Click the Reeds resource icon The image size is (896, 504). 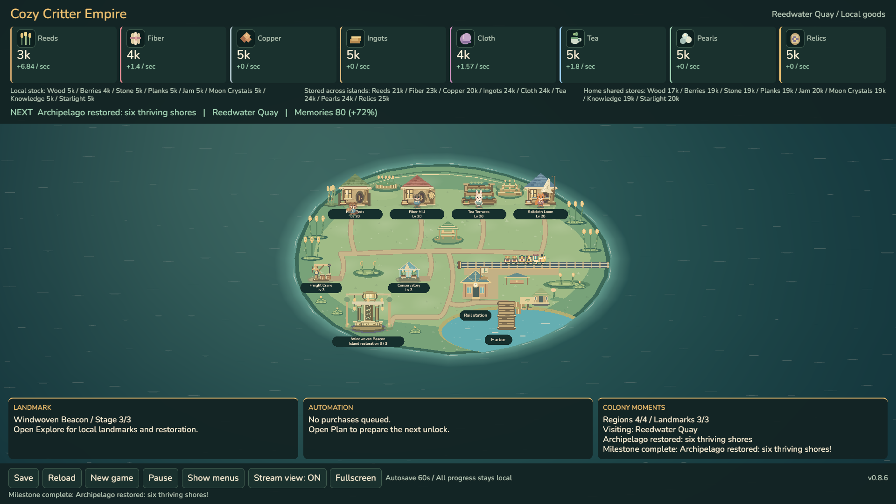(x=26, y=38)
